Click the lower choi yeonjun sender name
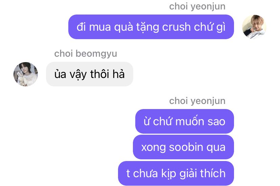 point(197,101)
